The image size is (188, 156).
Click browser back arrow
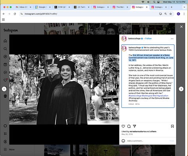coord(4,14)
